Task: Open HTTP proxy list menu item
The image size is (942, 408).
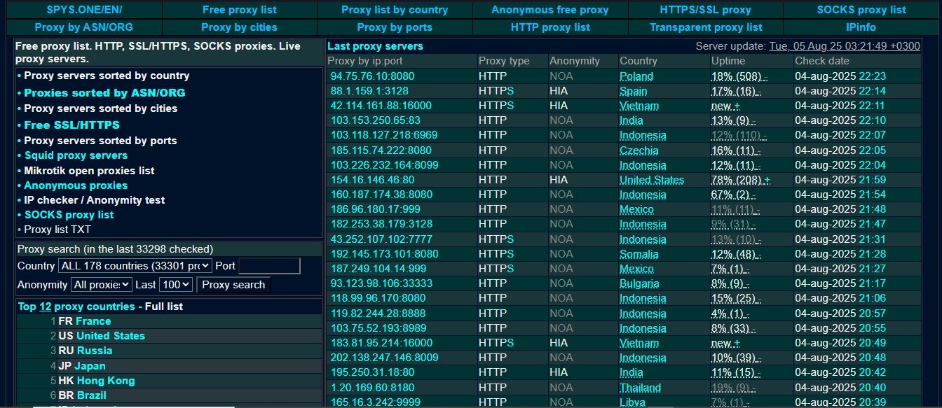Action: [550, 27]
